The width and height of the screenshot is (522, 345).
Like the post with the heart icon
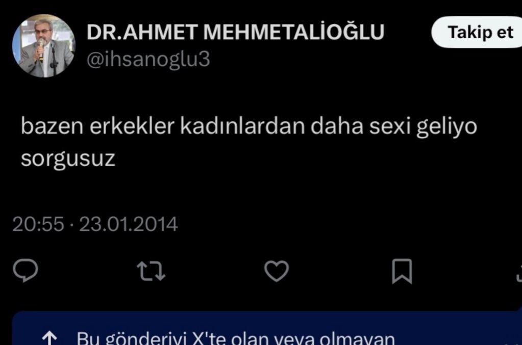coord(277,271)
